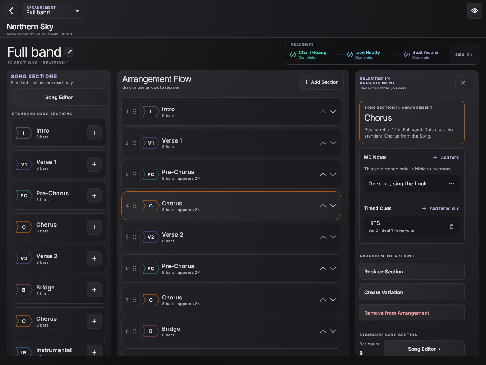Screen dimensions: 486x365
Task: Grab the drag handle of row 5 Verse 2
Action: (134, 237)
